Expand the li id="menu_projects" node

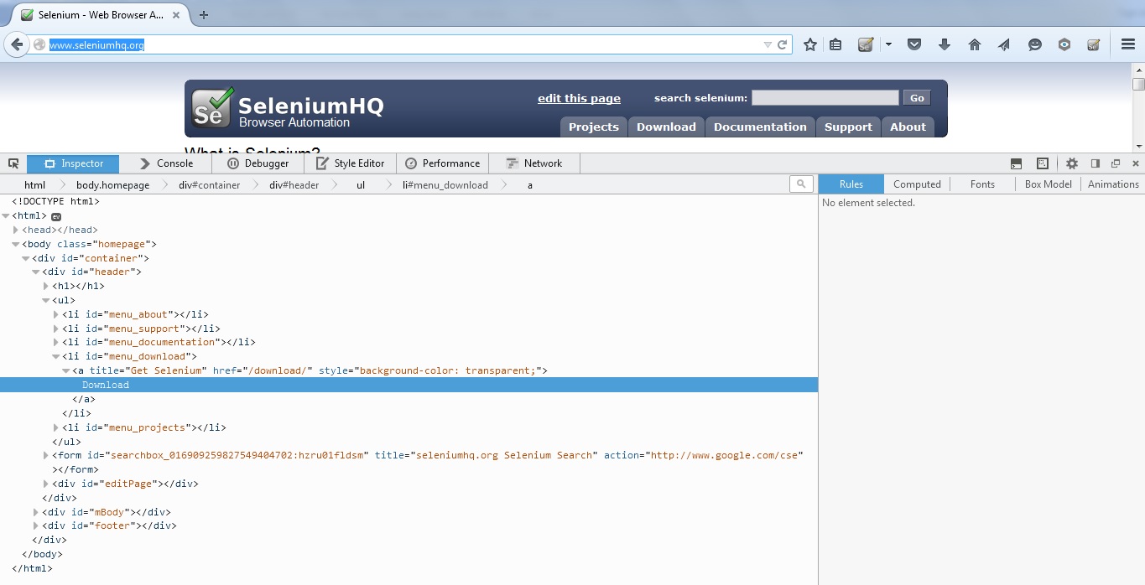(x=56, y=427)
